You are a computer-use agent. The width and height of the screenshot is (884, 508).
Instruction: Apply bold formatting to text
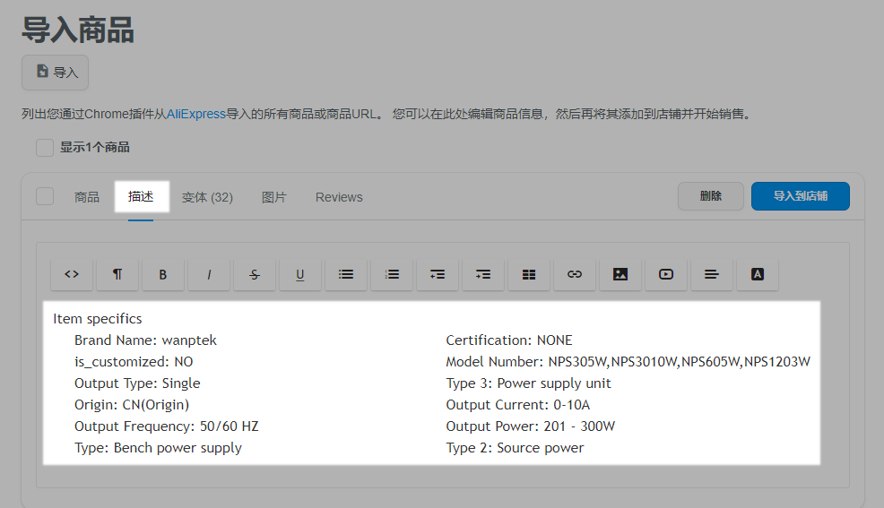(x=163, y=275)
